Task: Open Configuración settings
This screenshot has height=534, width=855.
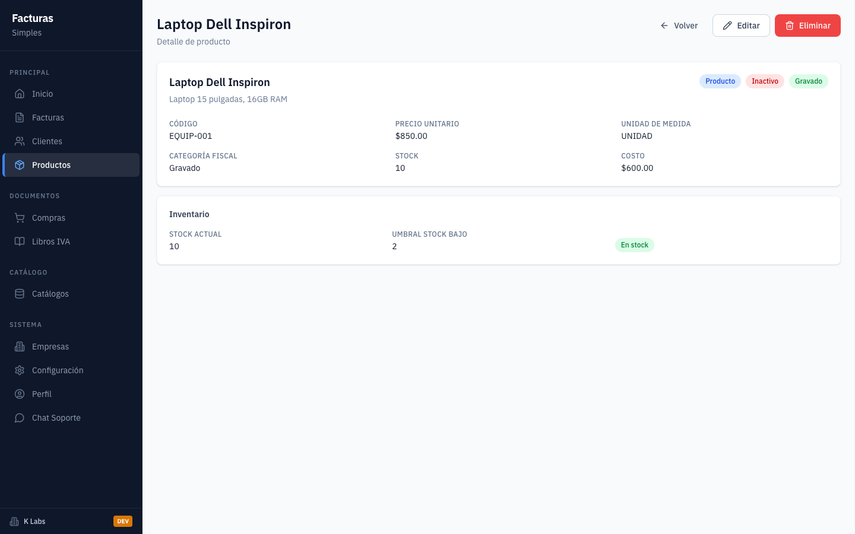Action: 71,370
